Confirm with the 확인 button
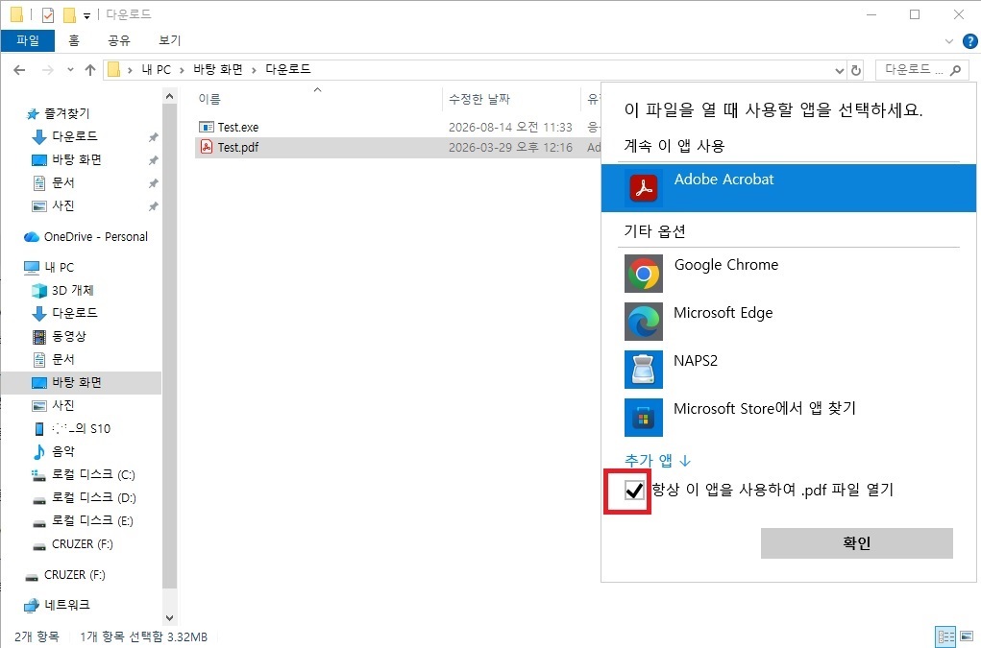This screenshot has height=648, width=981. pos(856,543)
